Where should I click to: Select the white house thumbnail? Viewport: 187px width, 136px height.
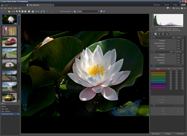[x=9, y=64]
